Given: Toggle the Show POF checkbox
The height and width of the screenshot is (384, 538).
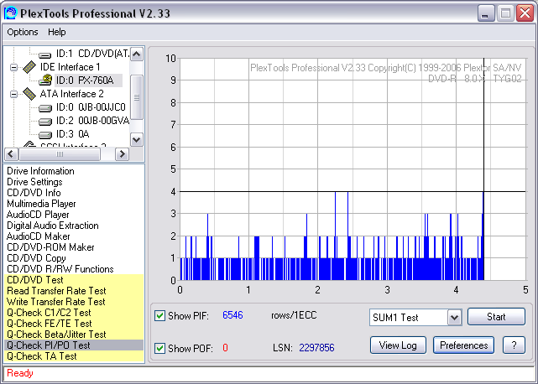Looking at the screenshot, I should pos(159,348).
